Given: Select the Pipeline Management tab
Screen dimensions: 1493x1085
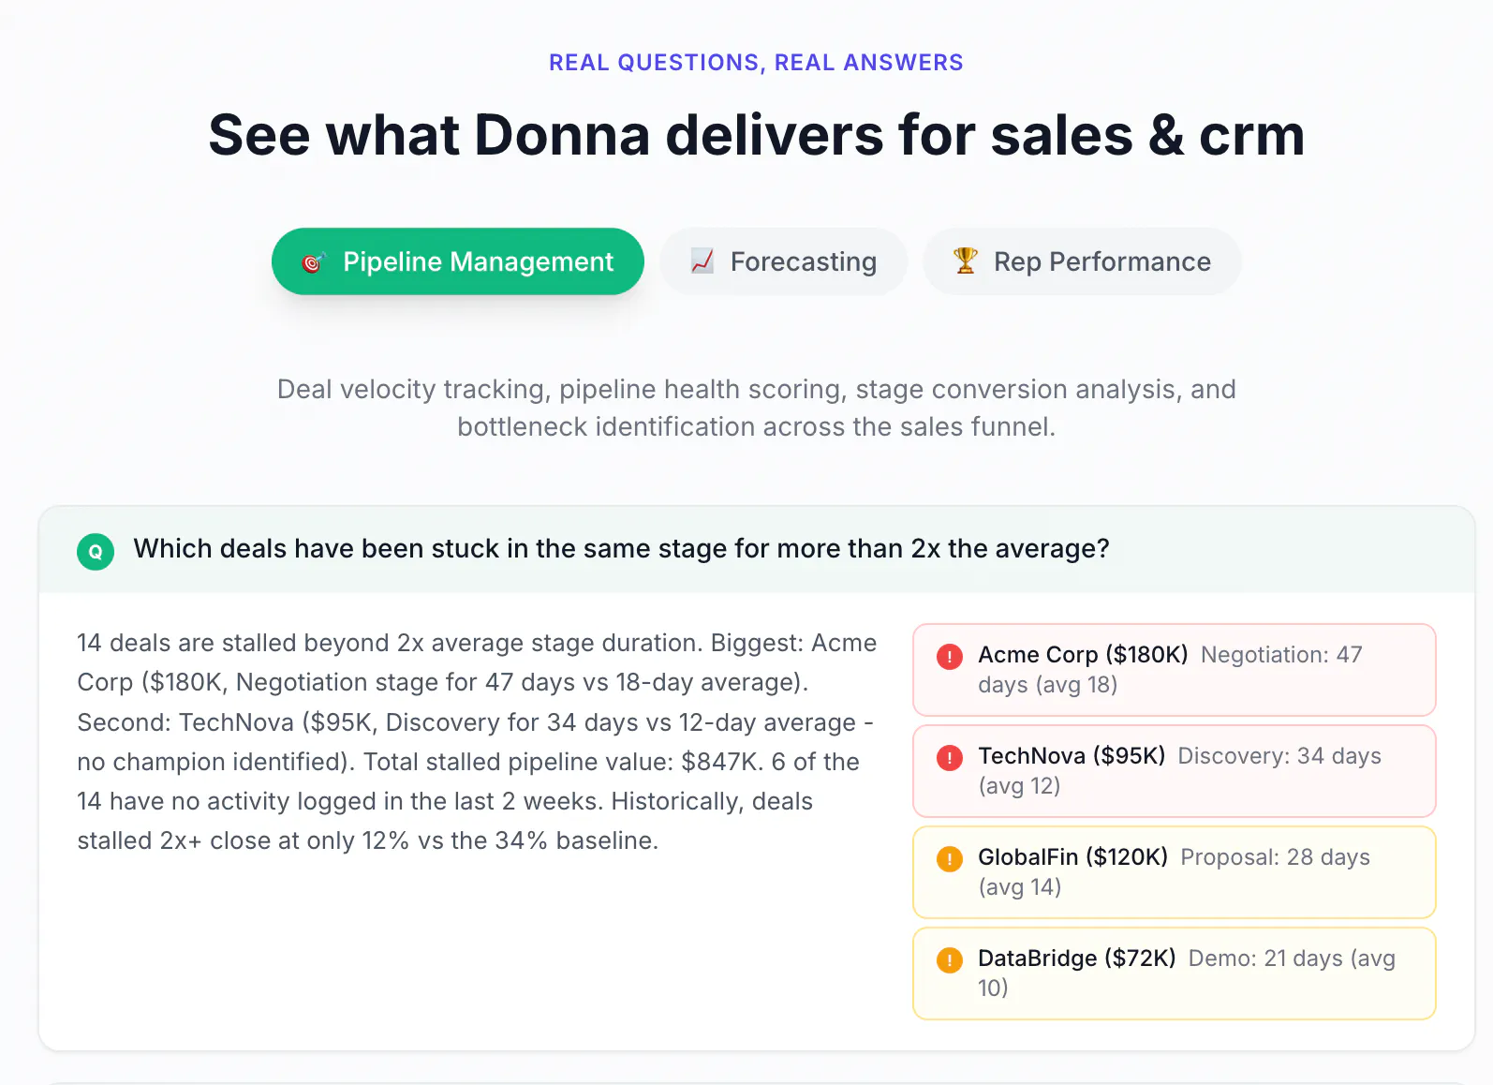Looking at the screenshot, I should (x=458, y=261).
